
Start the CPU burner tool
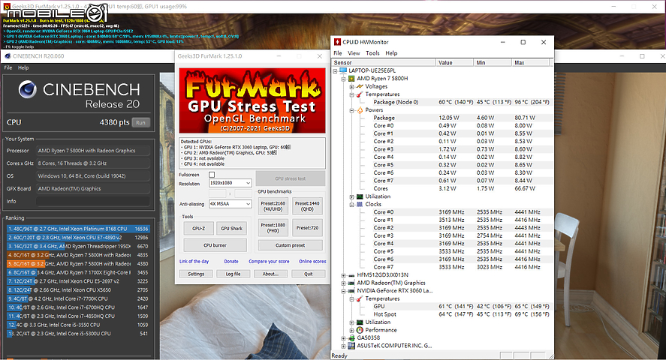215,245
